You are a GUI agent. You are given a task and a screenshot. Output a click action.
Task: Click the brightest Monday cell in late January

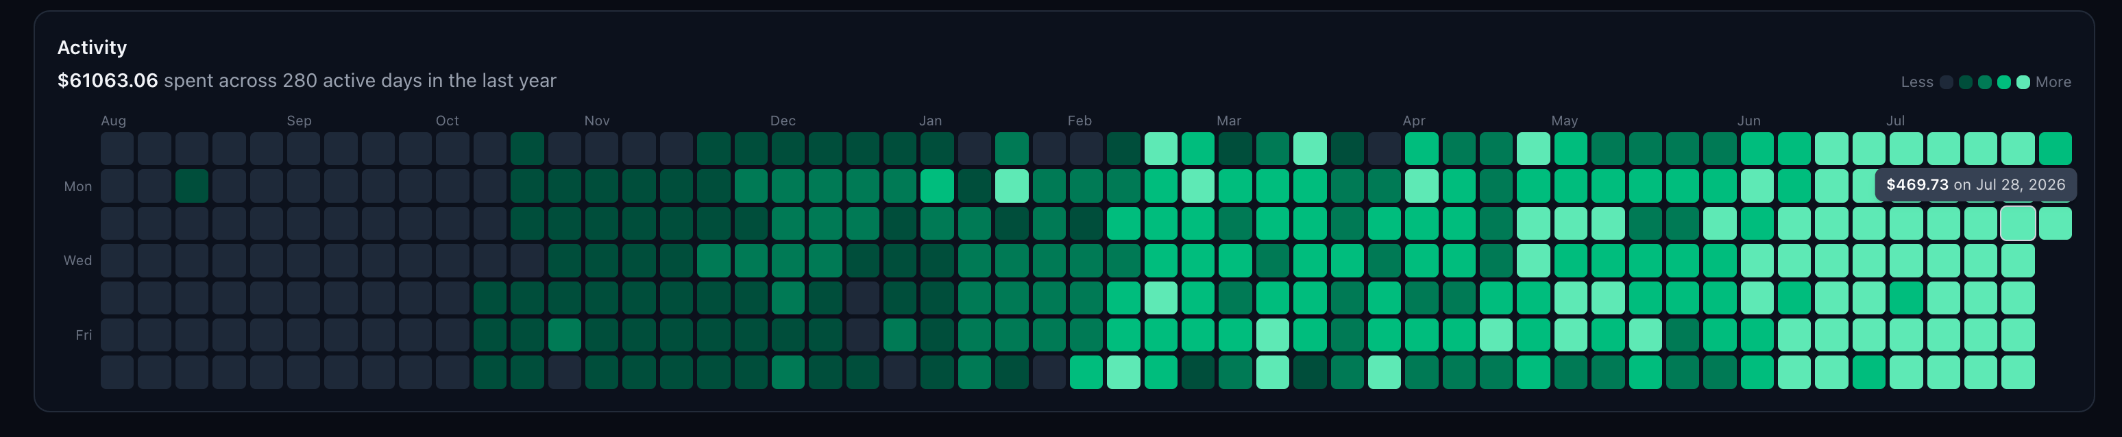pyautogui.click(x=1012, y=186)
